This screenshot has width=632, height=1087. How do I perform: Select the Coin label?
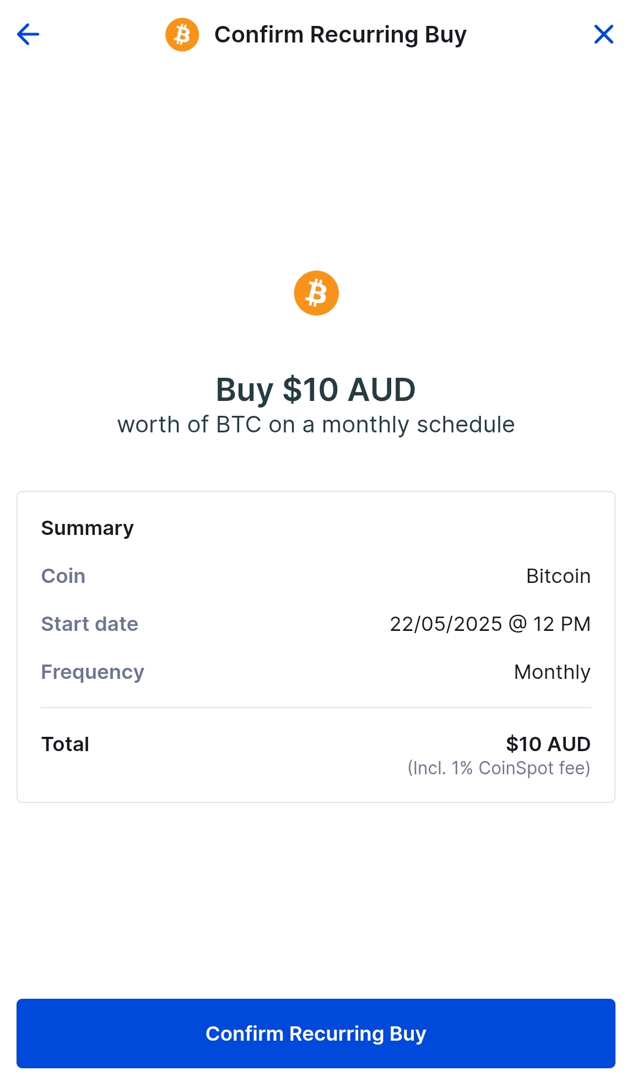coord(63,576)
